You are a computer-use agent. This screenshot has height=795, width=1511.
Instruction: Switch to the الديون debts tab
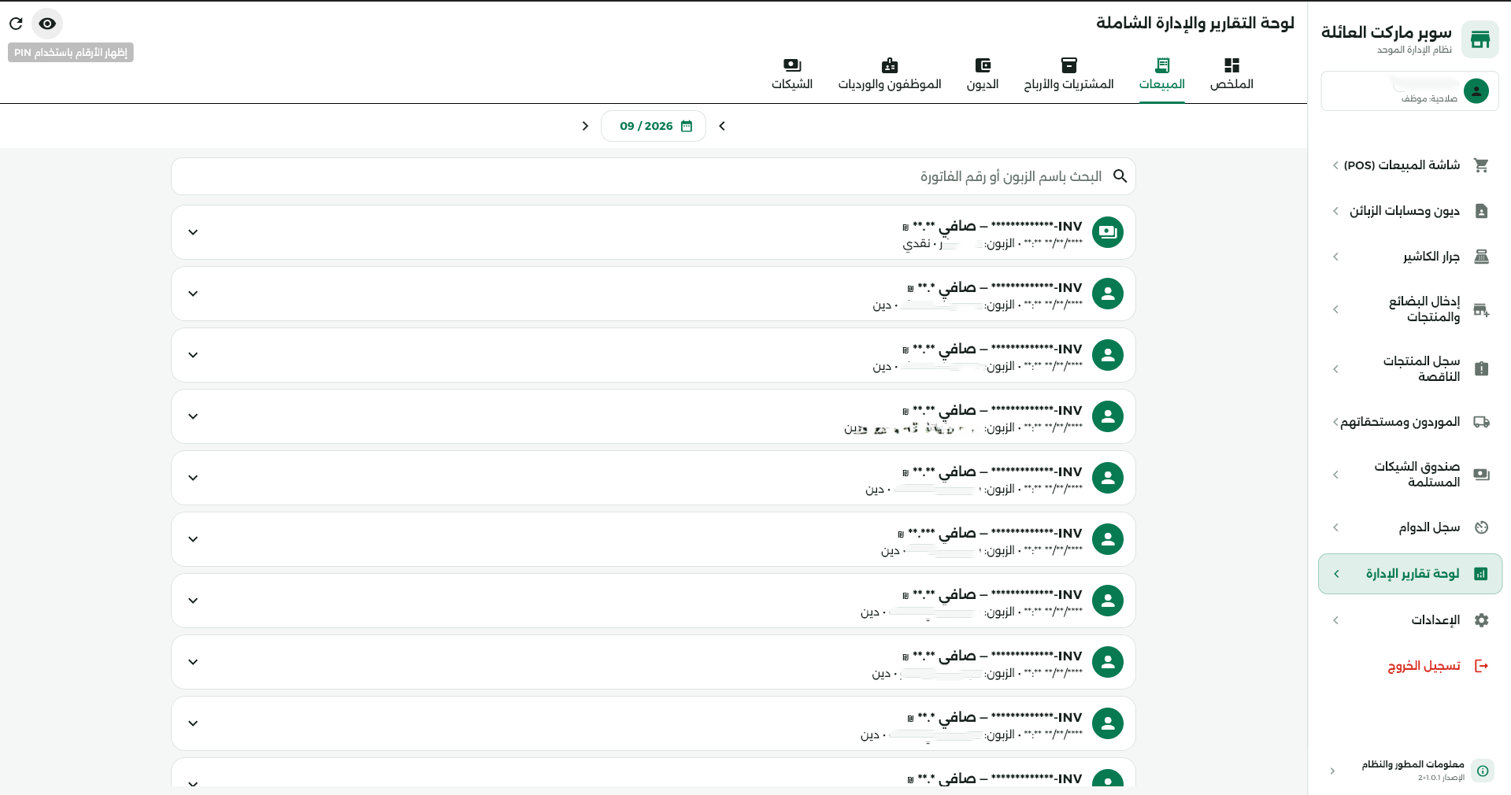[983, 74]
